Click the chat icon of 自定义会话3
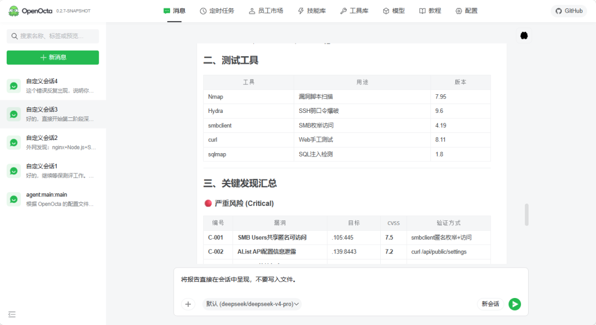596x325 pixels. pos(14,114)
